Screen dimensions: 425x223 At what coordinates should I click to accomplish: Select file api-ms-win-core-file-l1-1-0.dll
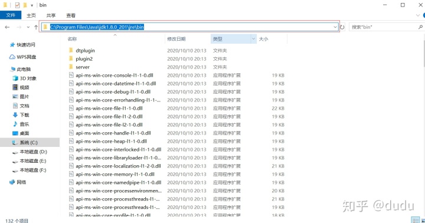point(109,108)
